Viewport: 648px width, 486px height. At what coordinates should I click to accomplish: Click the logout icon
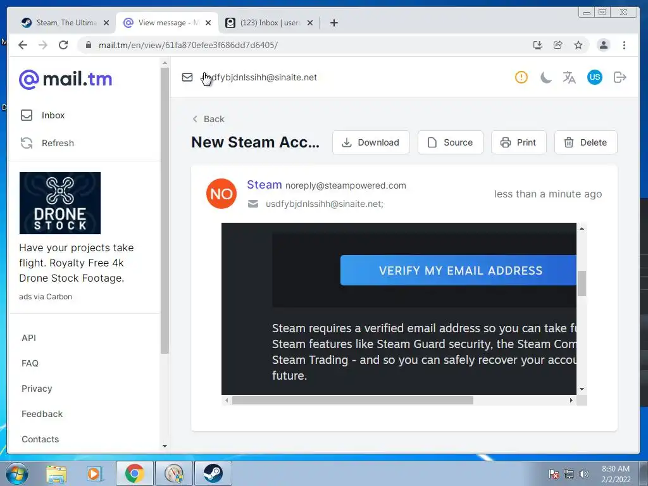620,77
